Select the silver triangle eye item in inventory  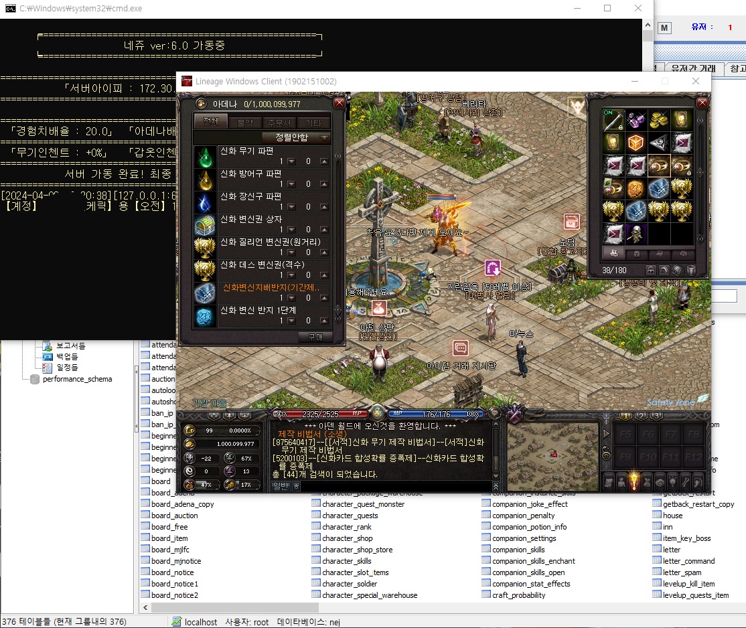pos(658,143)
